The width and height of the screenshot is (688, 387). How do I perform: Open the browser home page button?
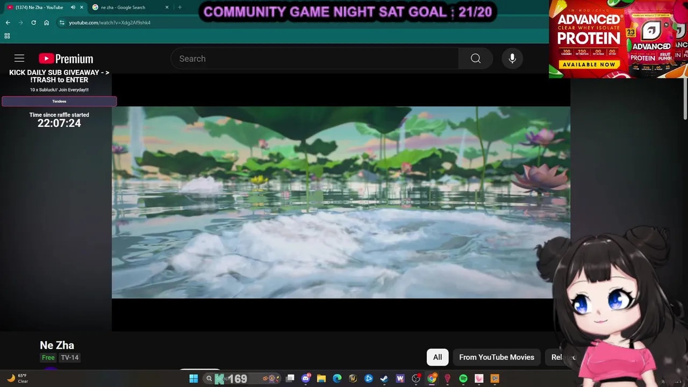click(x=47, y=23)
